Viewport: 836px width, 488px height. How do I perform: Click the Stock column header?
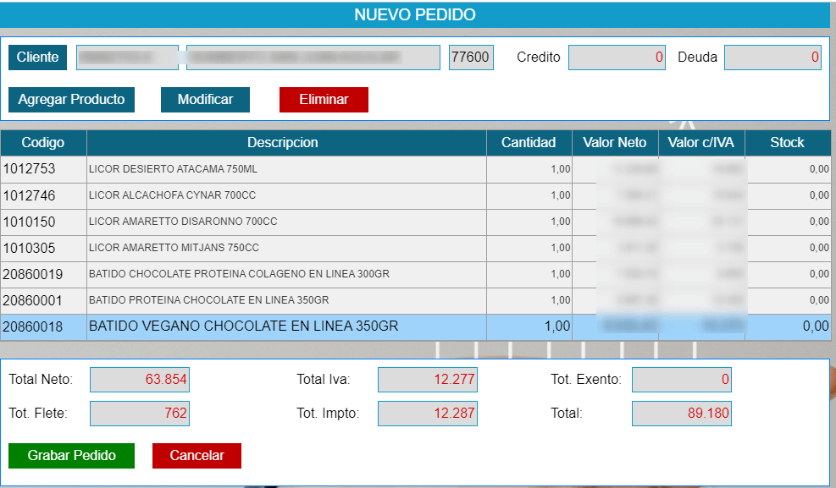(788, 143)
